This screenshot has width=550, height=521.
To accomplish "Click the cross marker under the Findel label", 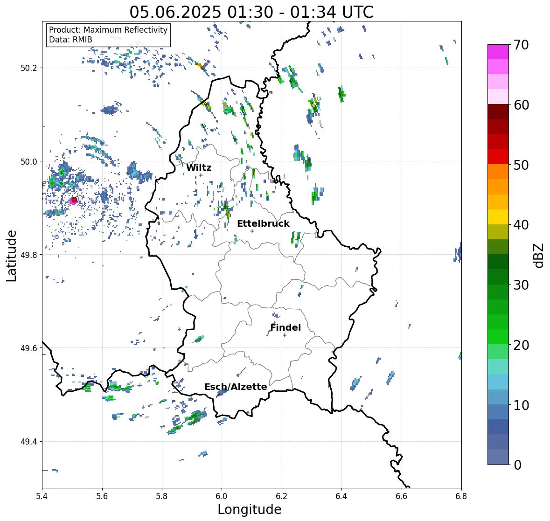I will pyautogui.click(x=285, y=335).
